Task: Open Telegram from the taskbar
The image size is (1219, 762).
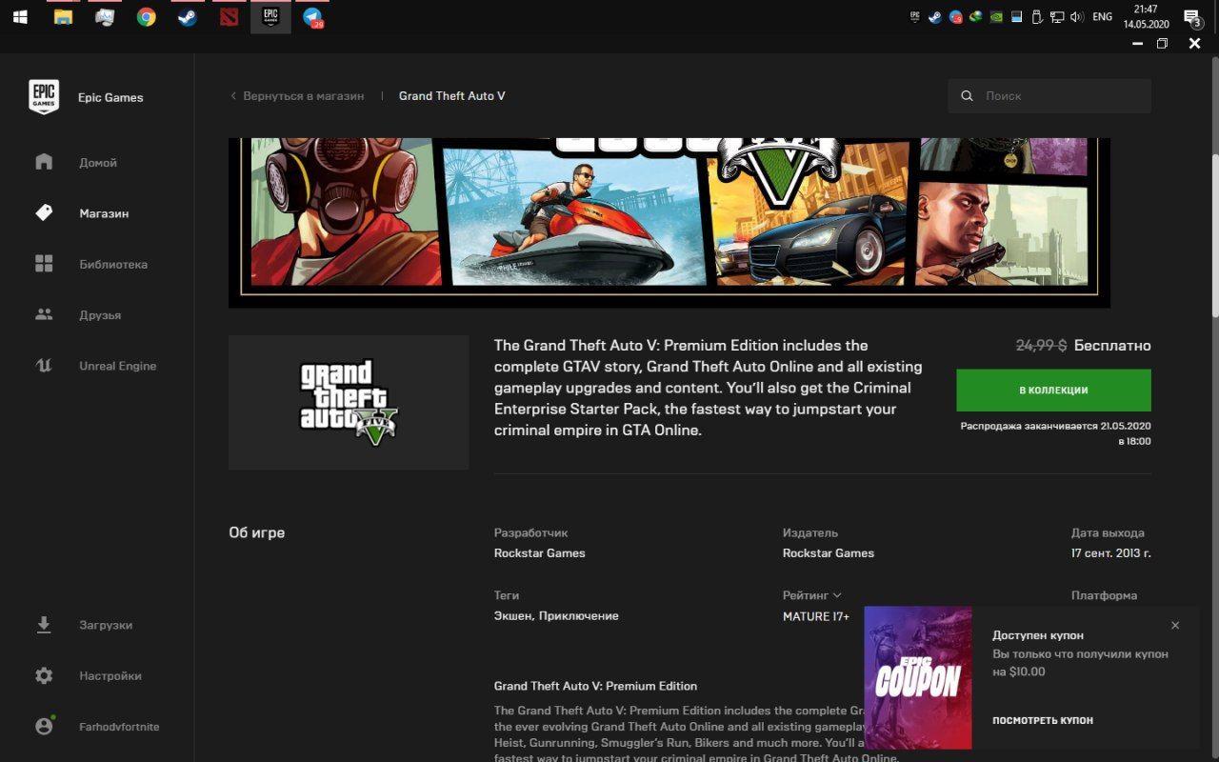Action: point(312,16)
